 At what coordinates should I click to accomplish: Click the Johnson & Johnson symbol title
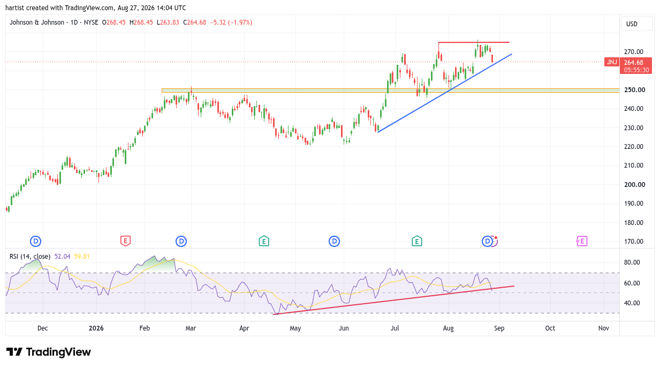click(x=37, y=22)
